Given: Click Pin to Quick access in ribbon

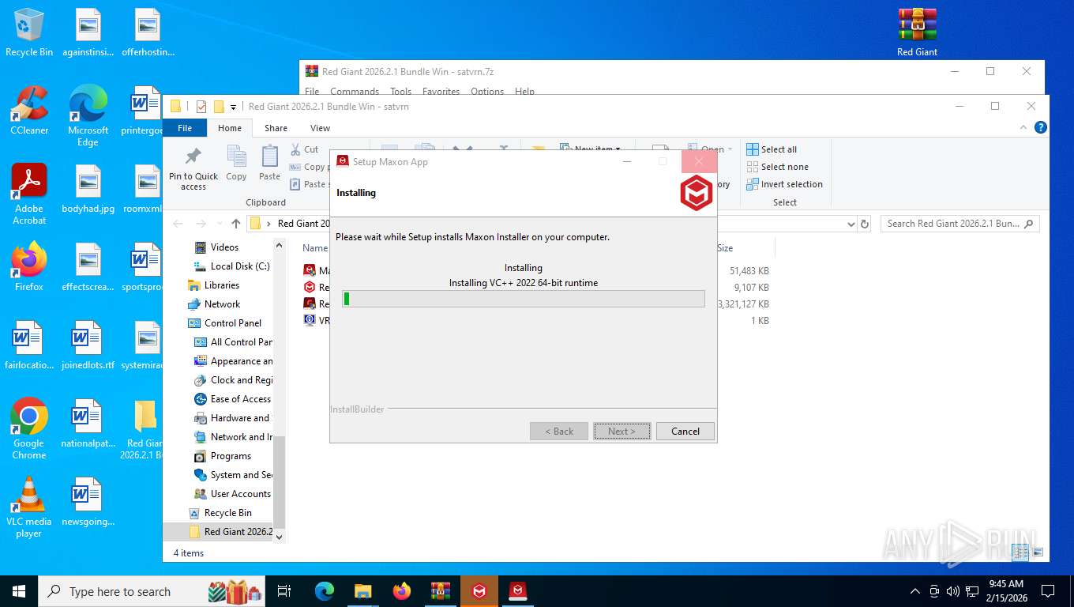Looking at the screenshot, I should click(193, 168).
